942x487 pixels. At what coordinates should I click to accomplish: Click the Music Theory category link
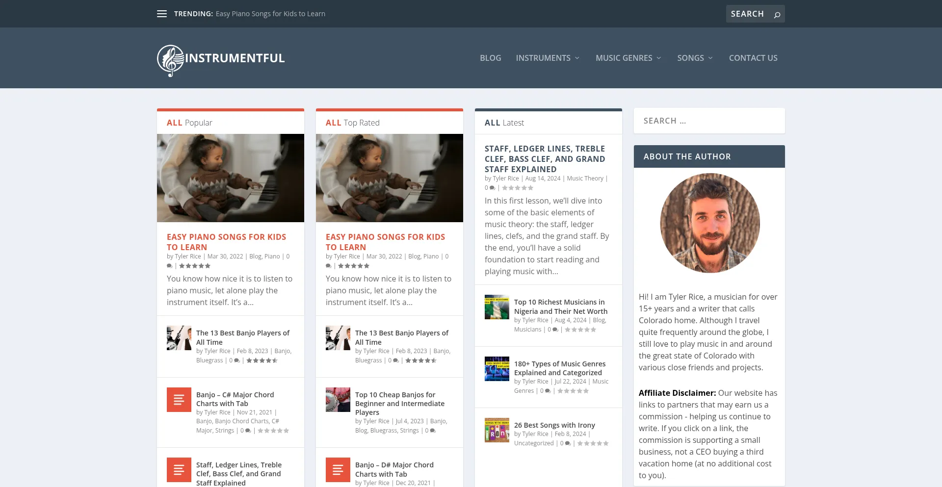coord(585,179)
